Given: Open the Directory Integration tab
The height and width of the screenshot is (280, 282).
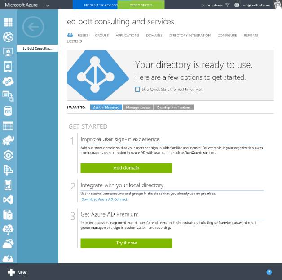Looking at the screenshot, I should (x=189, y=35).
